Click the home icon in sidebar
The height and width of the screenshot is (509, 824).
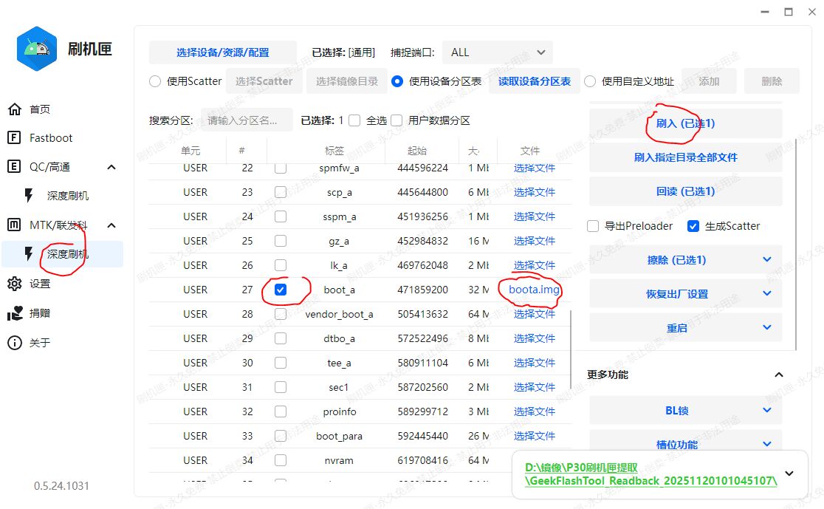pyautogui.click(x=14, y=109)
